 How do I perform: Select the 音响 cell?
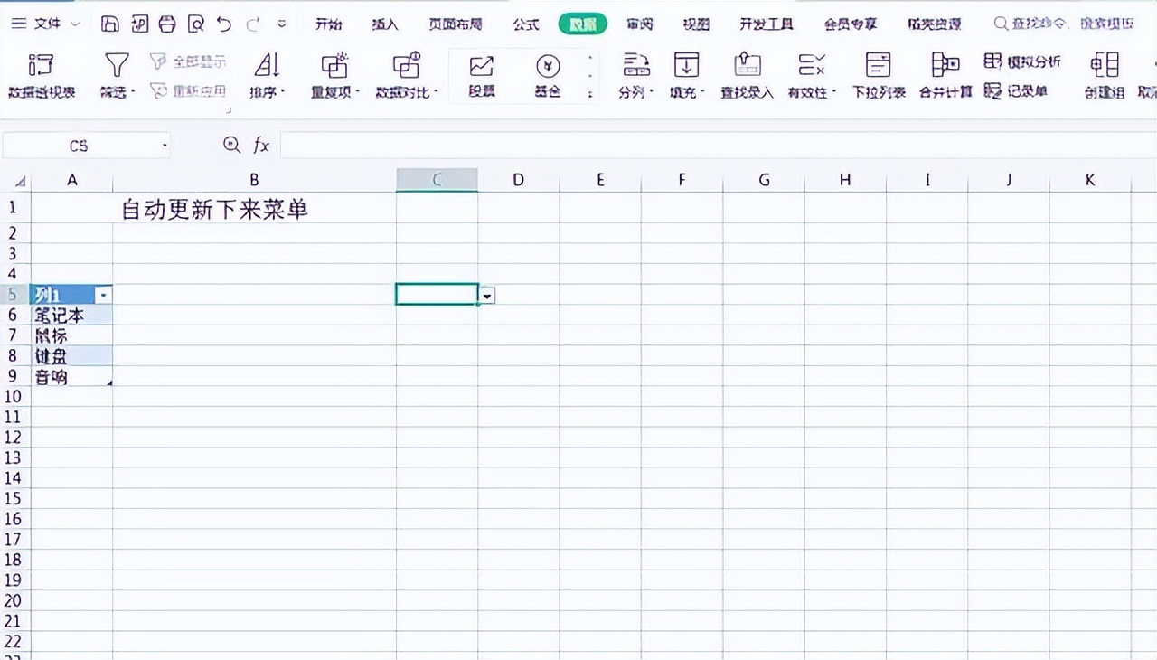71,377
